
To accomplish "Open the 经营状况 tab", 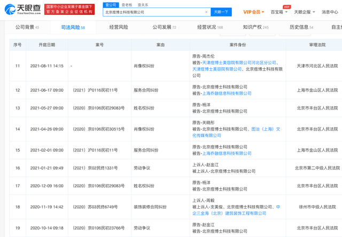I will [210, 27].
